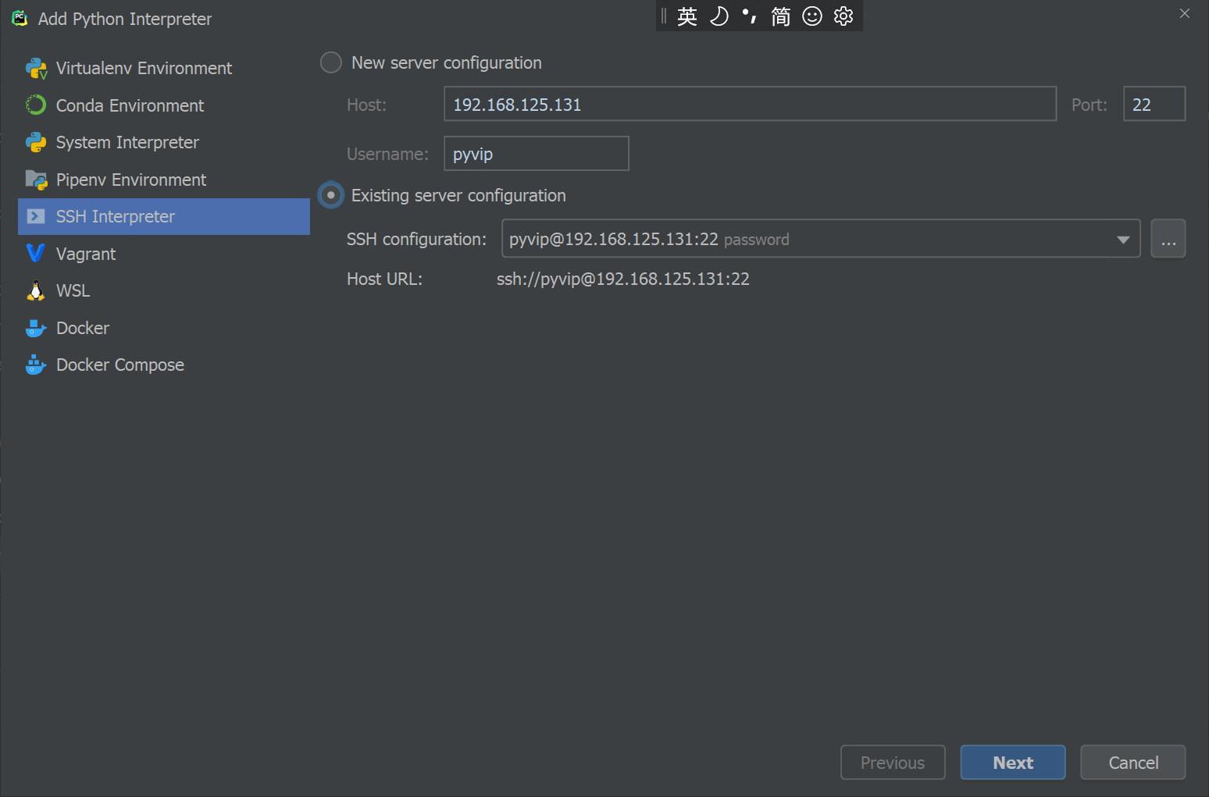Select Existing server configuration radio button
Viewport: 1209px width, 797px height.
[331, 195]
